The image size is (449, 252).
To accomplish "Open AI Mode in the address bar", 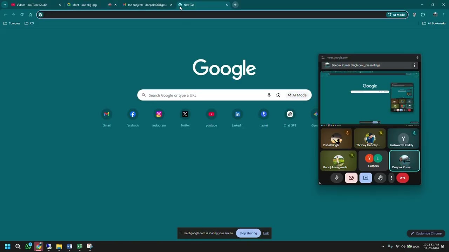I will [x=396, y=15].
